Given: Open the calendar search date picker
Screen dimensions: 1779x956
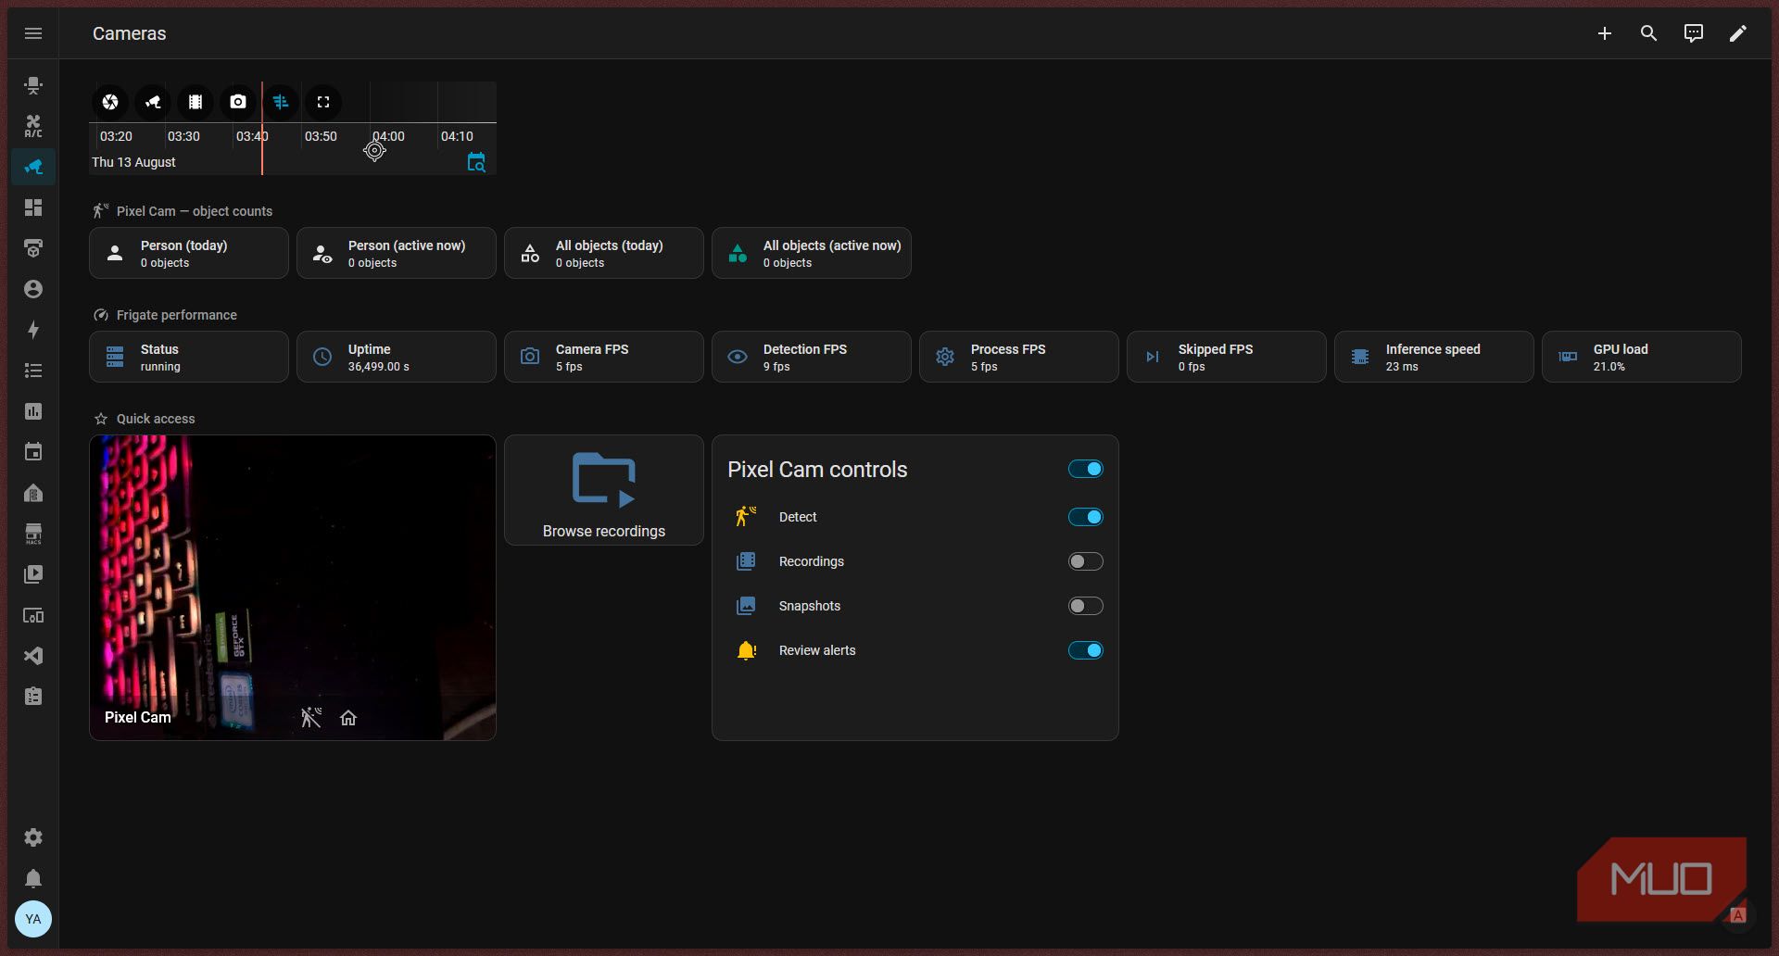Looking at the screenshot, I should pyautogui.click(x=476, y=162).
